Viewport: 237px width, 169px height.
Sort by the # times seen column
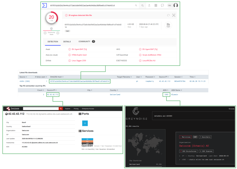pyautogui.click(x=41, y=77)
